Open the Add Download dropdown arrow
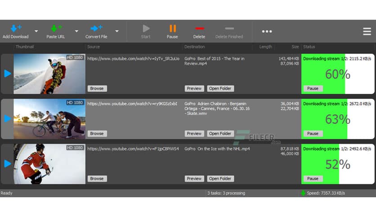The height and width of the screenshot is (217, 376). click(36, 31)
